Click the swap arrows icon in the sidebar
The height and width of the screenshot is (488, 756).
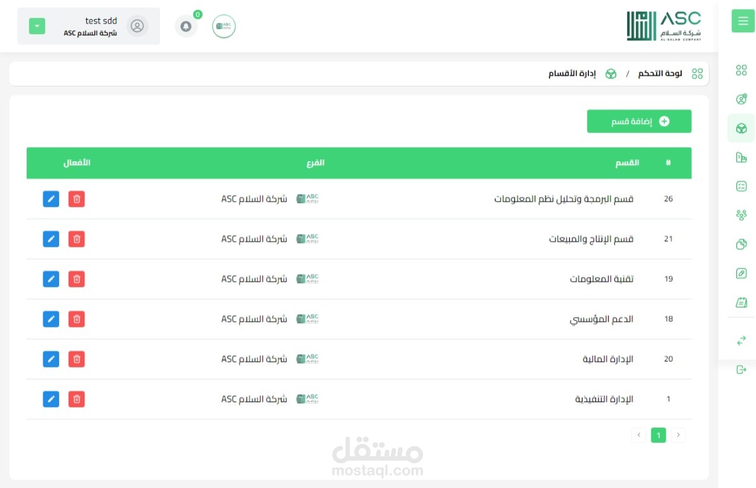[x=741, y=341]
